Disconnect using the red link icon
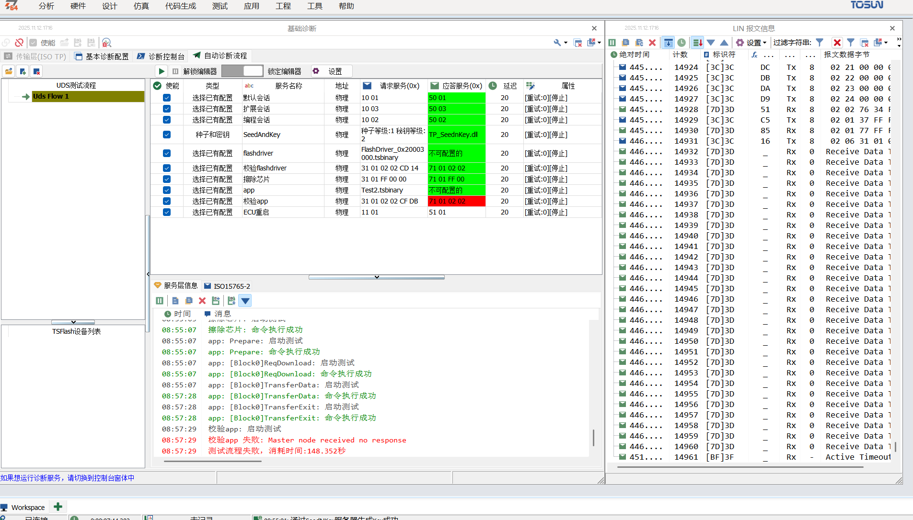 (x=19, y=43)
